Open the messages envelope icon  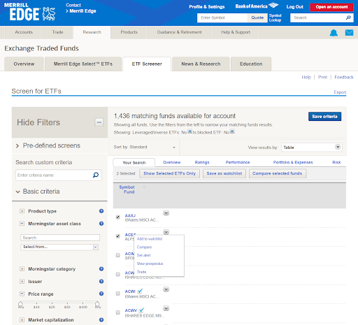[349, 33]
